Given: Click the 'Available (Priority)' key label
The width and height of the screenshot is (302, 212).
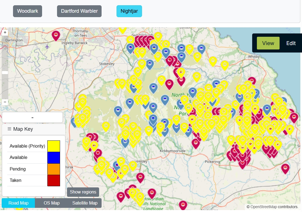Looking at the screenshot, I should click(27, 146).
